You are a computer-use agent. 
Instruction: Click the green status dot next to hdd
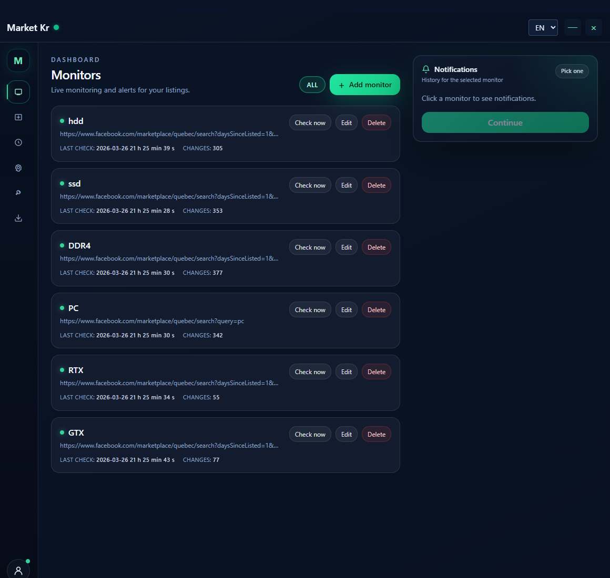63,121
